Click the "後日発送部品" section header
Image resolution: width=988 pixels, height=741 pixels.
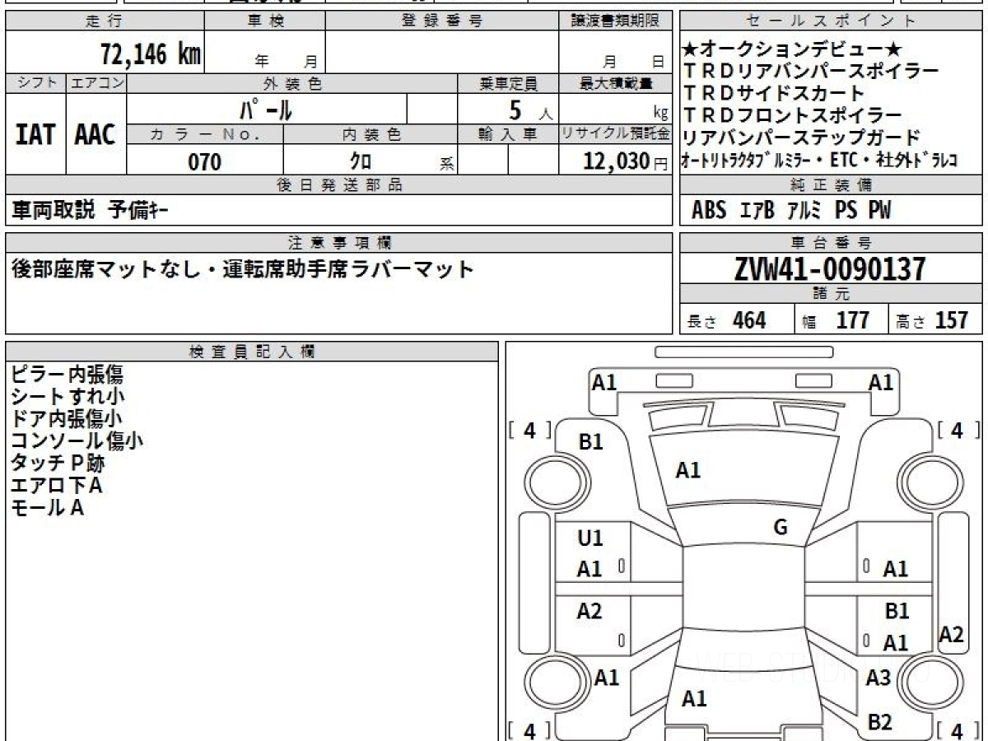pos(339,186)
